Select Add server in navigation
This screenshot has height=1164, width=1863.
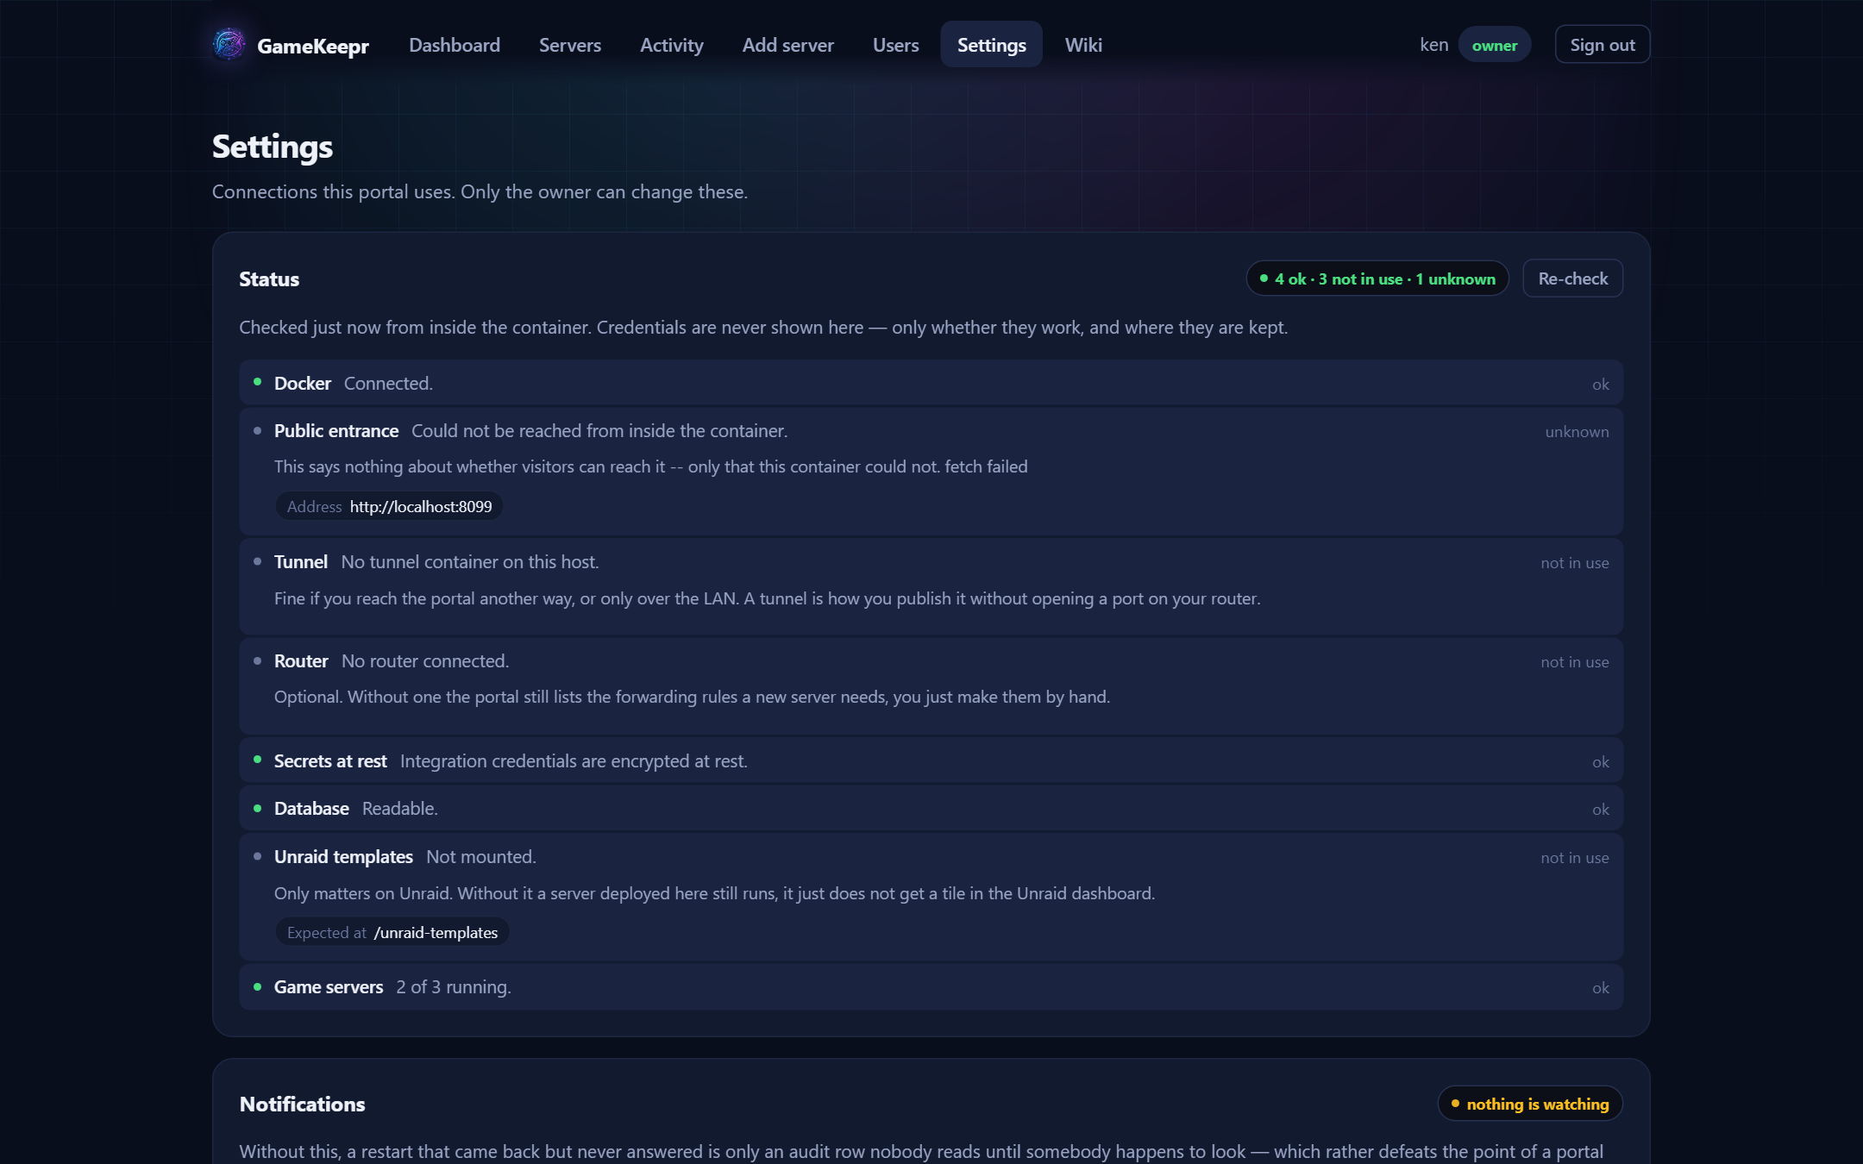point(787,45)
